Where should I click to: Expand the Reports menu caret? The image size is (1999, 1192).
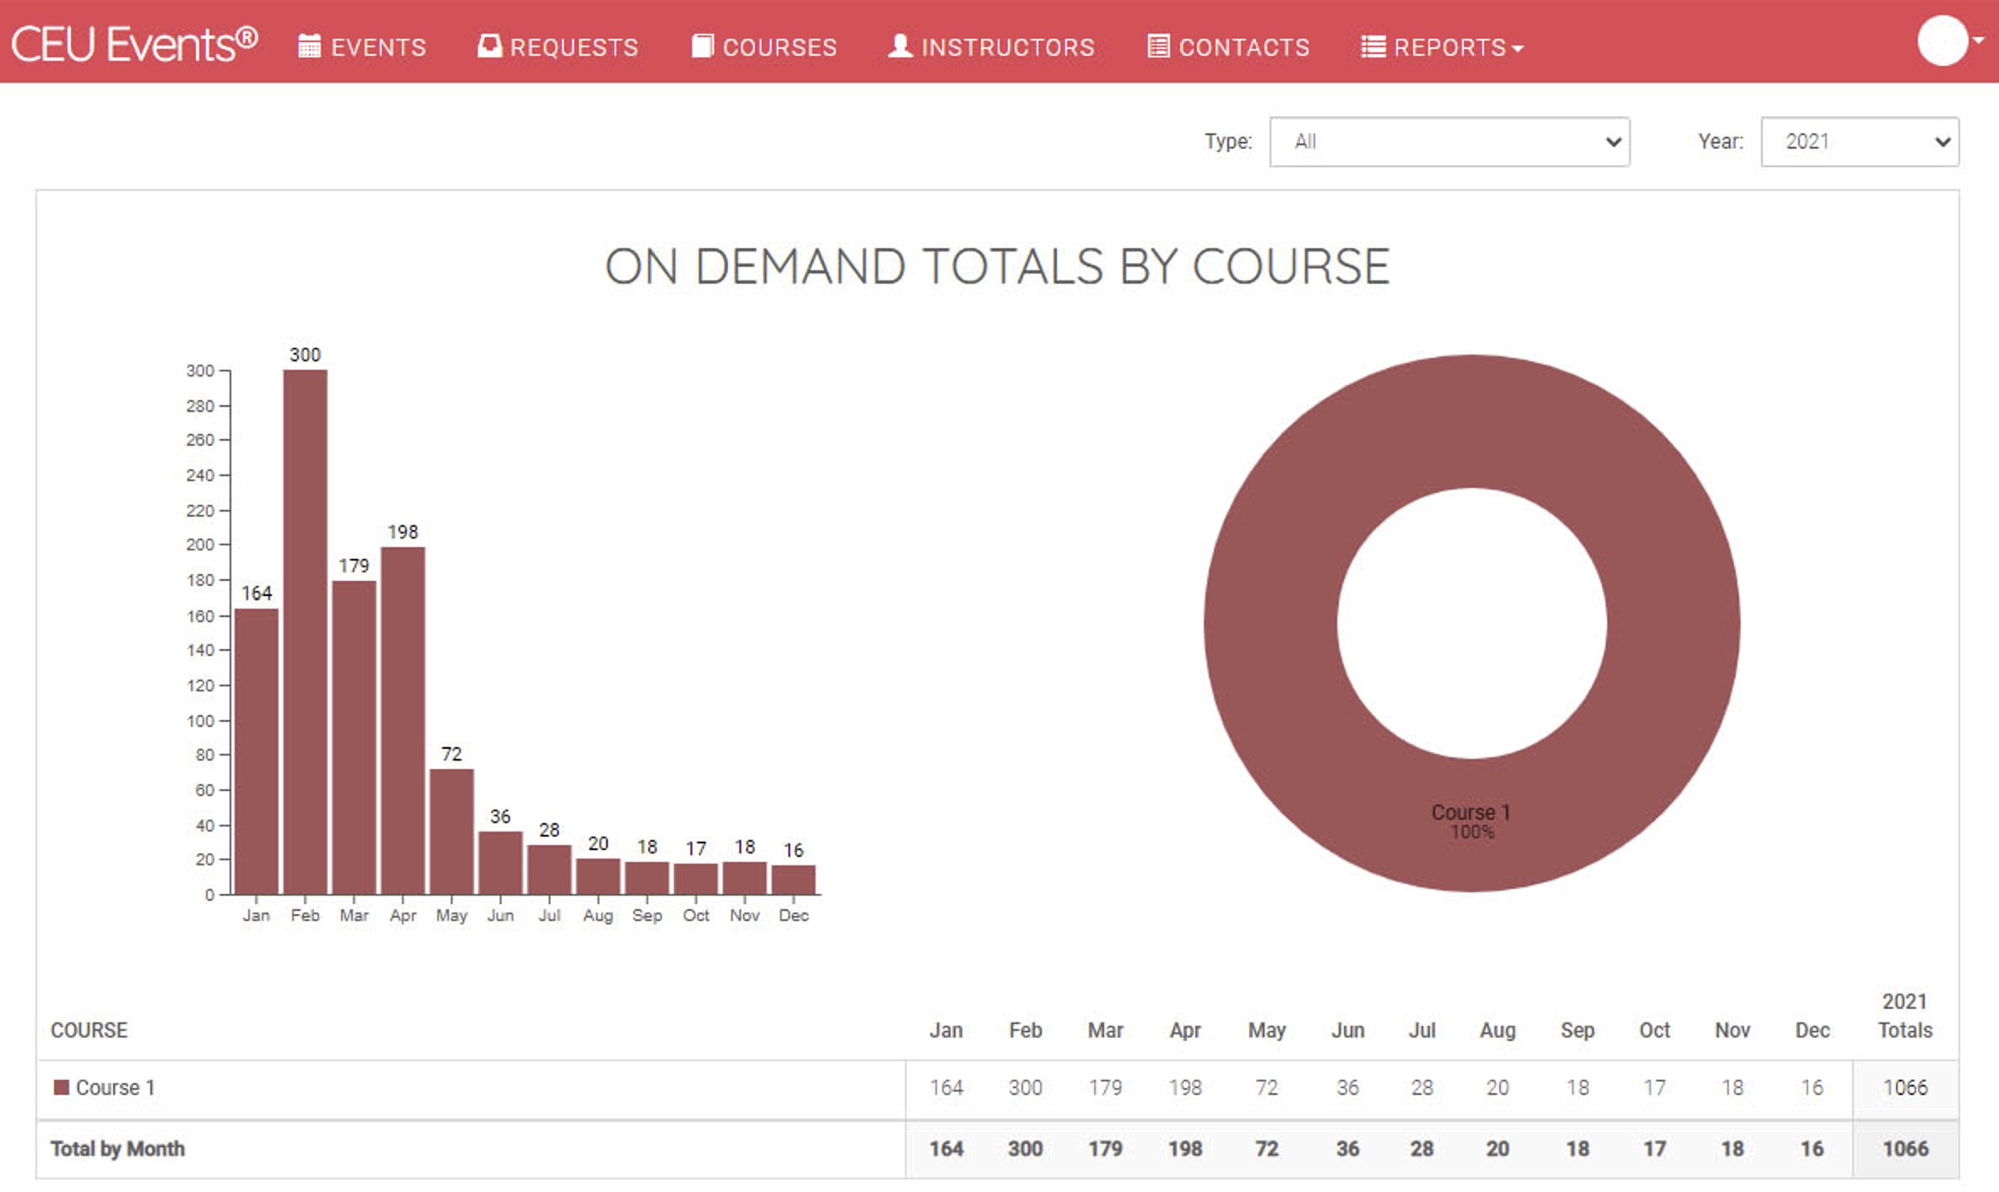(1518, 49)
